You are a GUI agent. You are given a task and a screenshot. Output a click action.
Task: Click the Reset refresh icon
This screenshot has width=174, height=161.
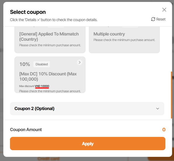[153, 19]
